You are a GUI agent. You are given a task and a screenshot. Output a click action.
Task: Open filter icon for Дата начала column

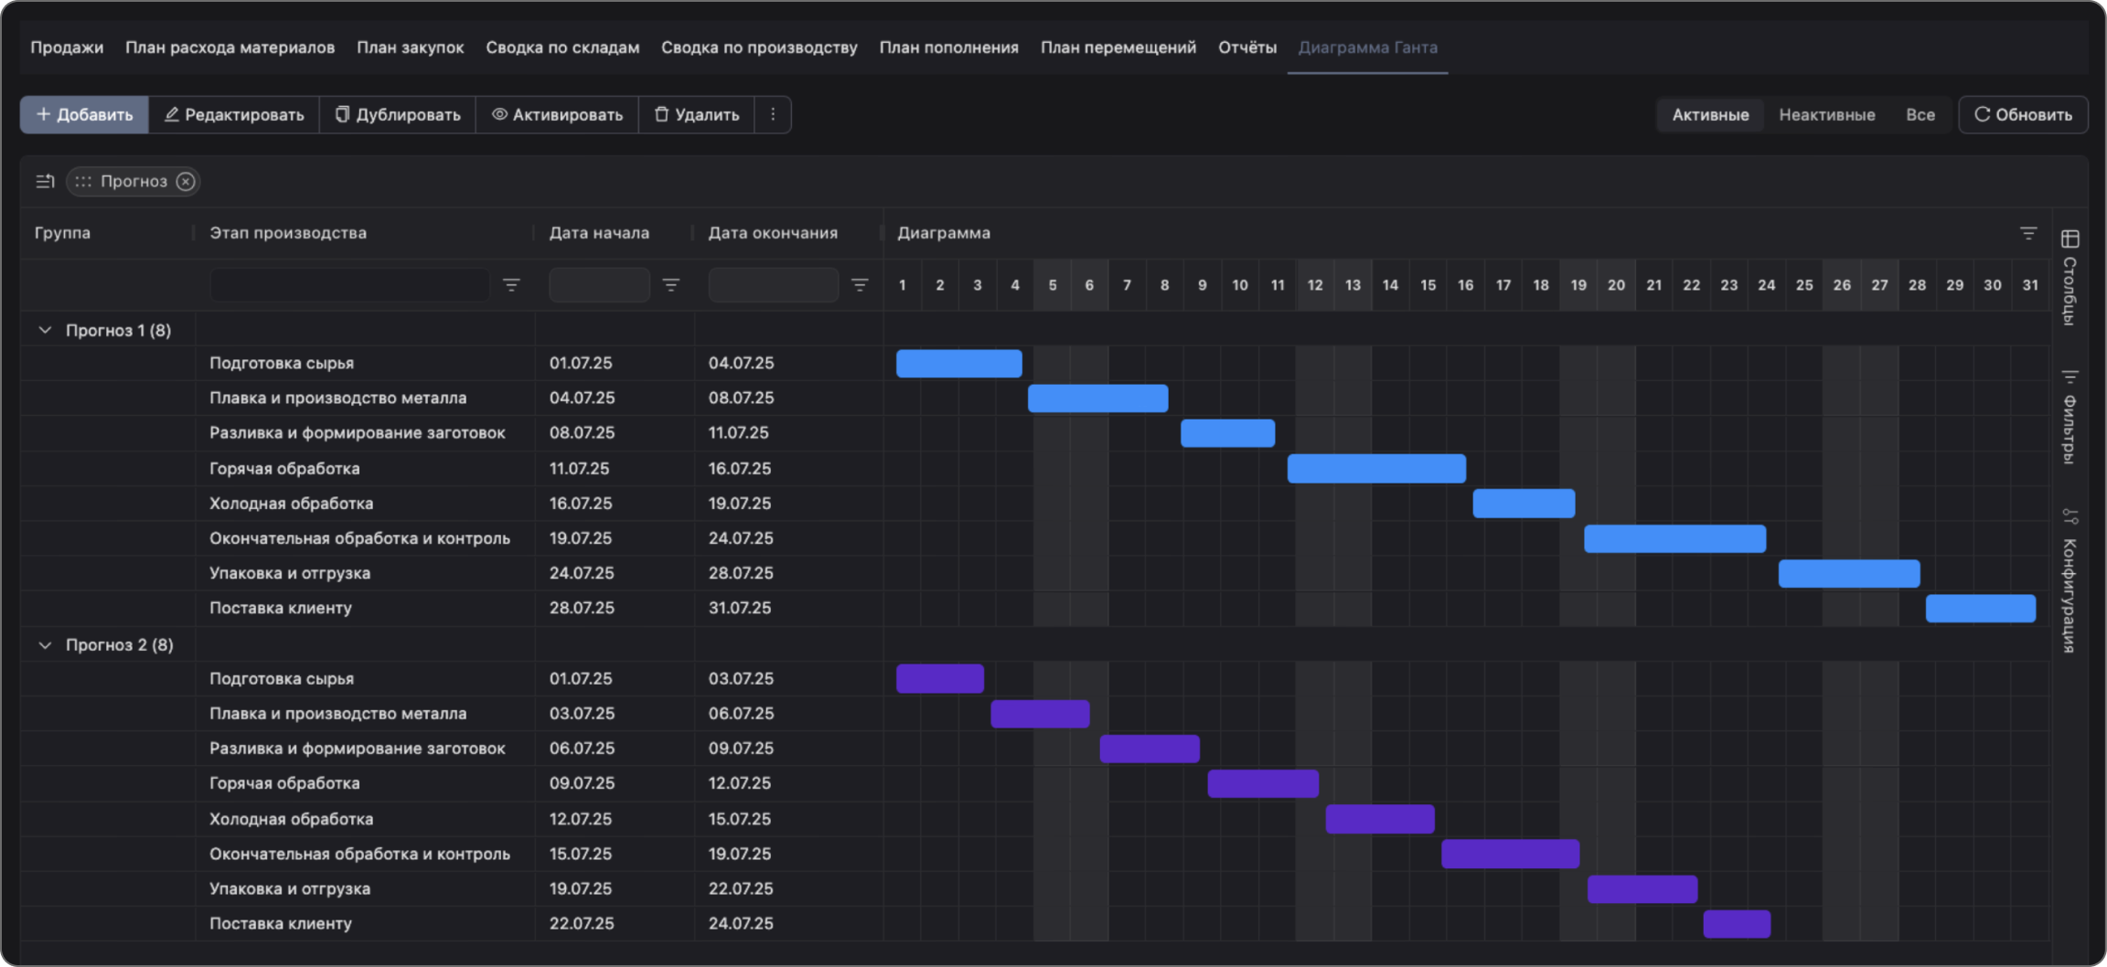670,285
